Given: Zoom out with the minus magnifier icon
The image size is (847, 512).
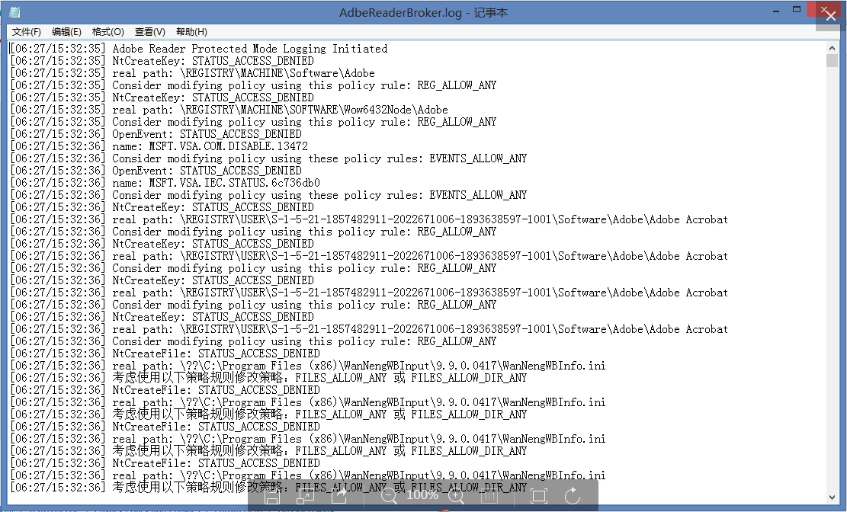Looking at the screenshot, I should tap(388, 496).
